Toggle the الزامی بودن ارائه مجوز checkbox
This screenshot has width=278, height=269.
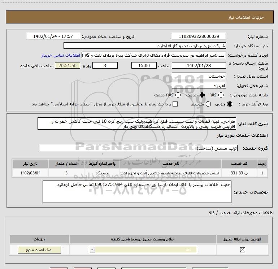pos(242,250)
